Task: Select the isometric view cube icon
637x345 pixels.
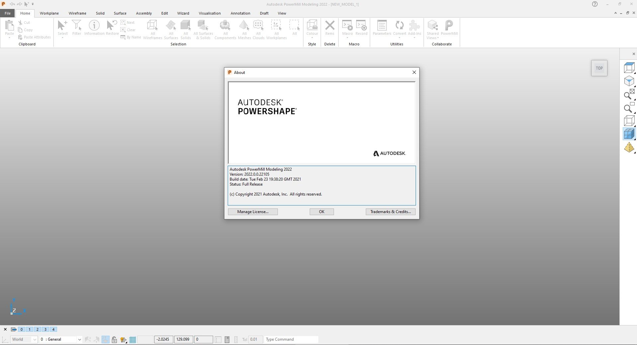Action: point(629,81)
